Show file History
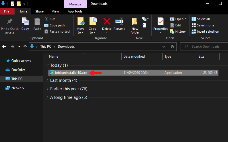 pyautogui.click(x=178, y=32)
